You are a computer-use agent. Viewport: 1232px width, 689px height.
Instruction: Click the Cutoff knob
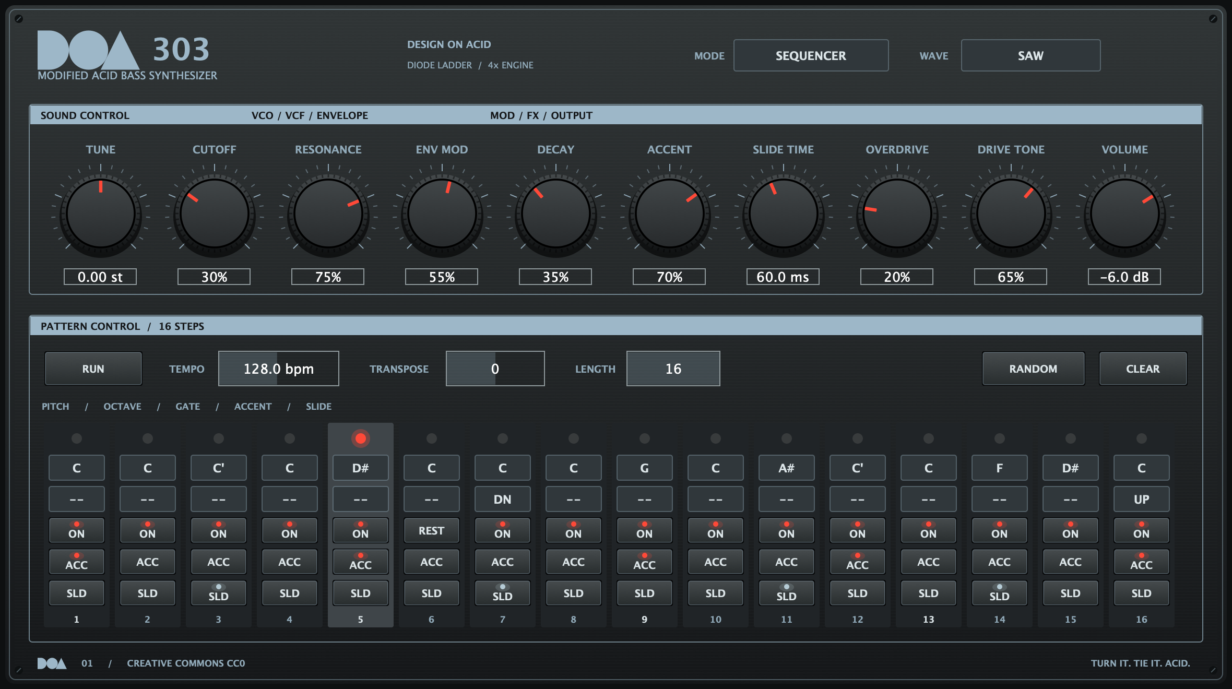click(215, 213)
